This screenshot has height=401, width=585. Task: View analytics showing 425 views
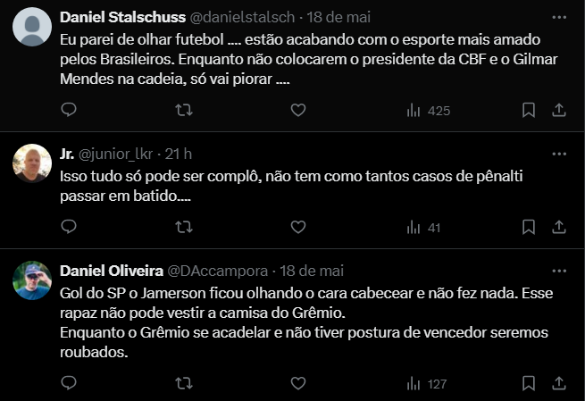[428, 111]
